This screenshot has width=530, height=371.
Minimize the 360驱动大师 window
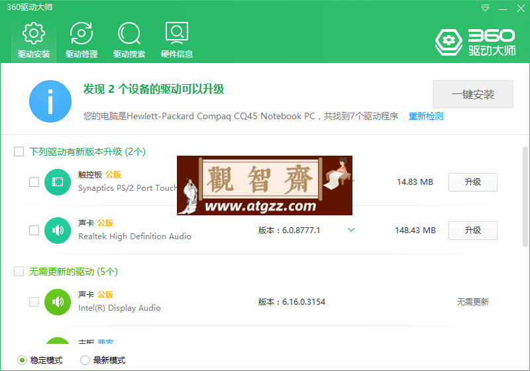[x=503, y=9]
